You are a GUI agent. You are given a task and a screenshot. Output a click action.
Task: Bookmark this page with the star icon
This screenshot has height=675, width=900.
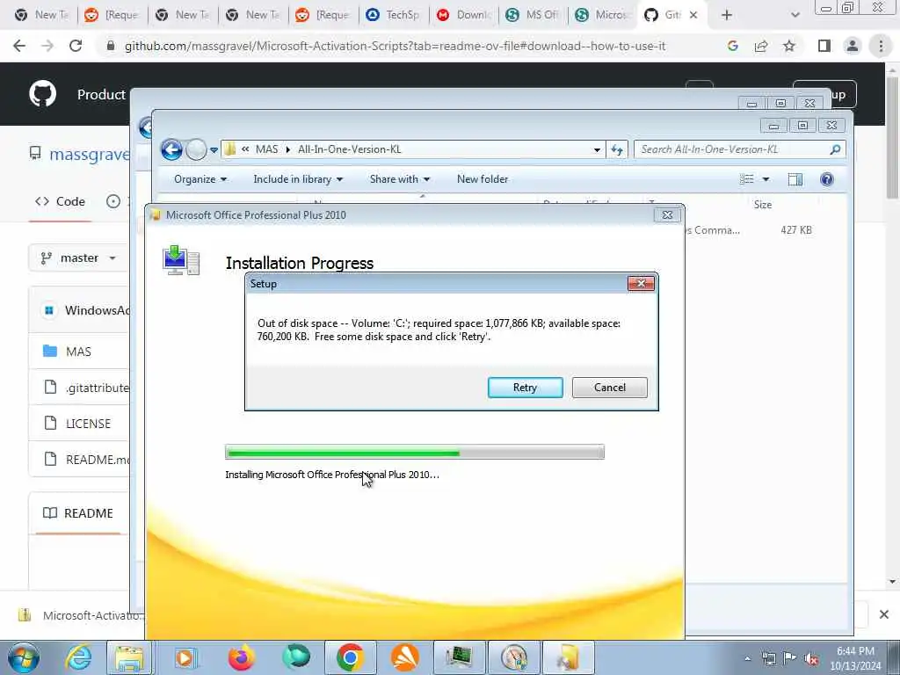[789, 46]
